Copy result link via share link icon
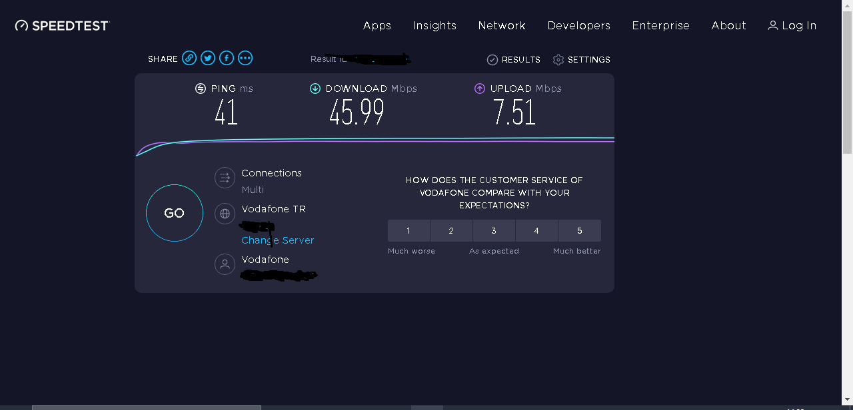 [189, 59]
